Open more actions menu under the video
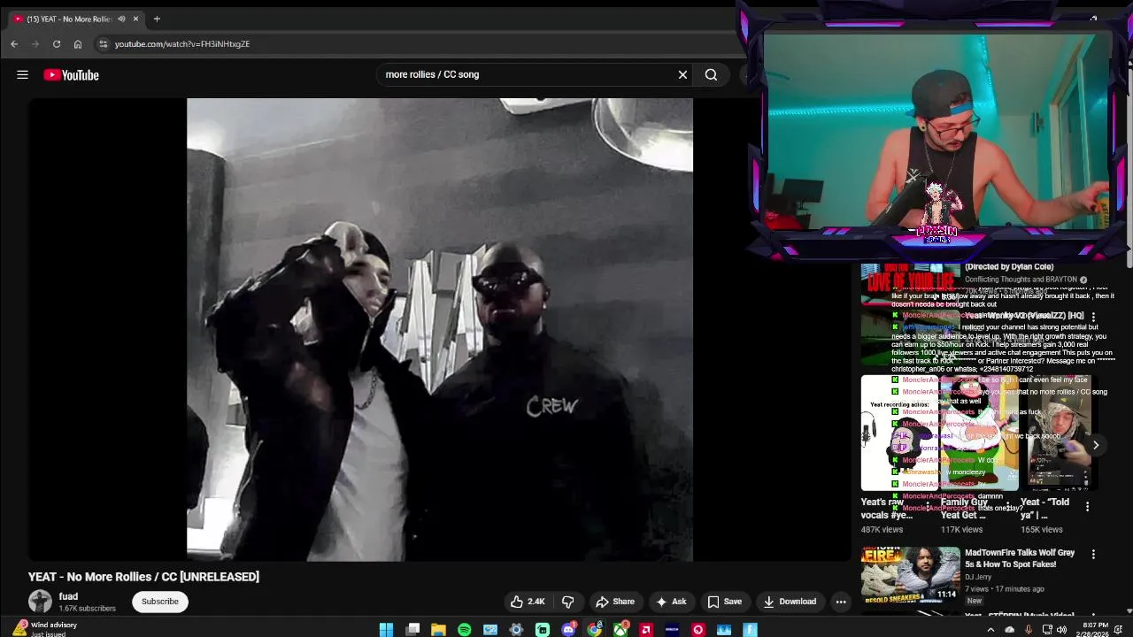 pos(841,602)
